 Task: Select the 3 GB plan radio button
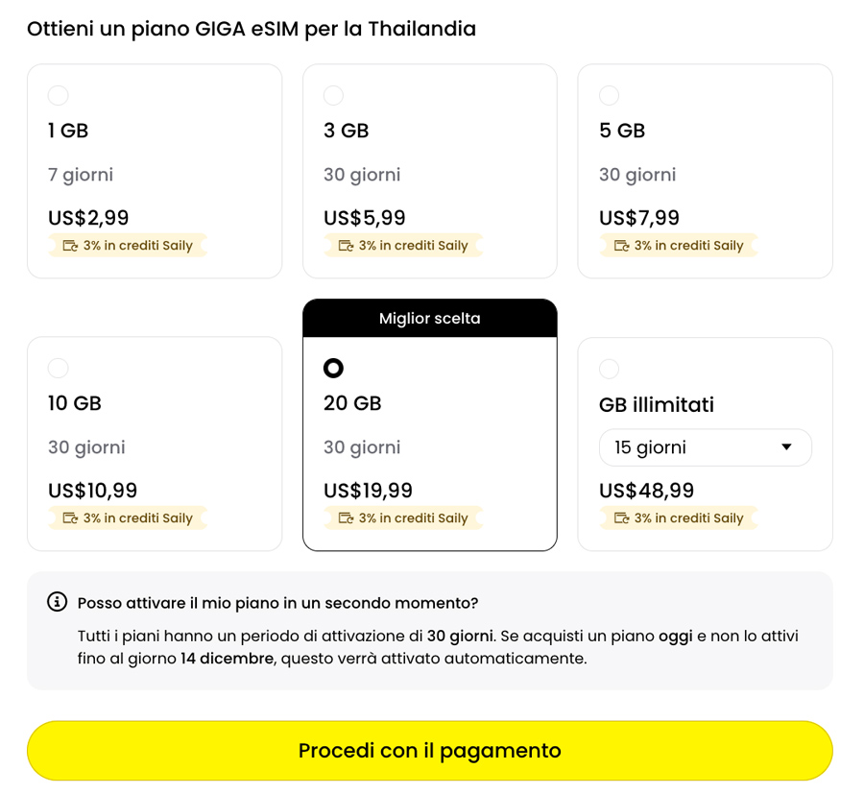(x=333, y=95)
